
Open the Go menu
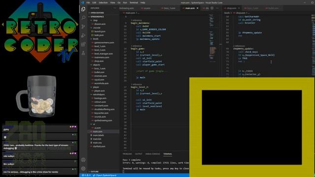119,2
